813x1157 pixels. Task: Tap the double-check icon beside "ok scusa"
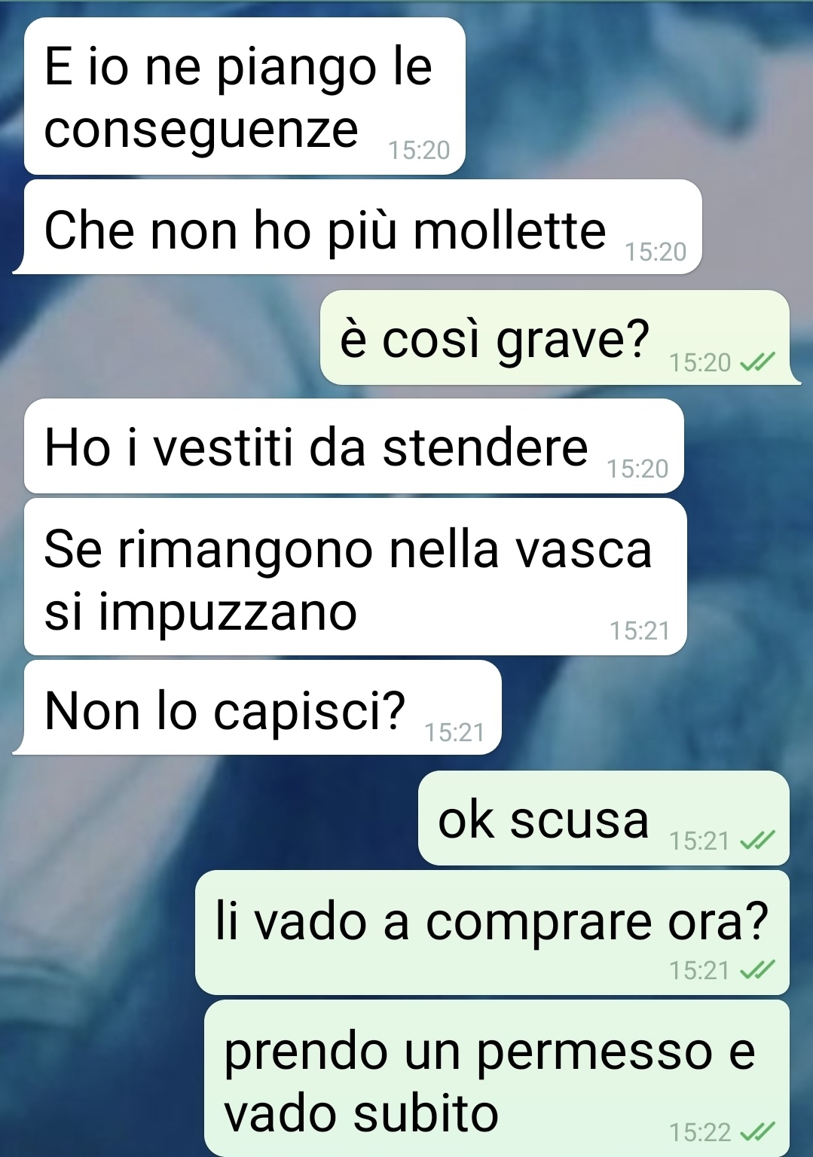tap(757, 841)
